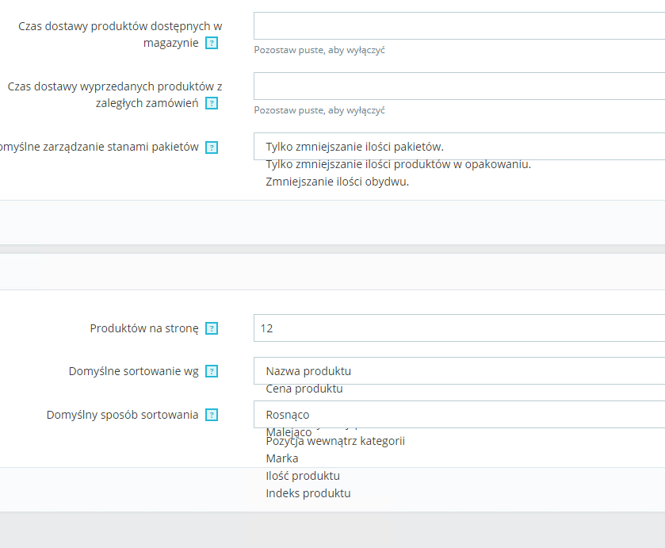This screenshot has height=548, width=665.
Task: Choose 'Zmniejszanie ilości obydwu' option
Action: tap(337, 182)
